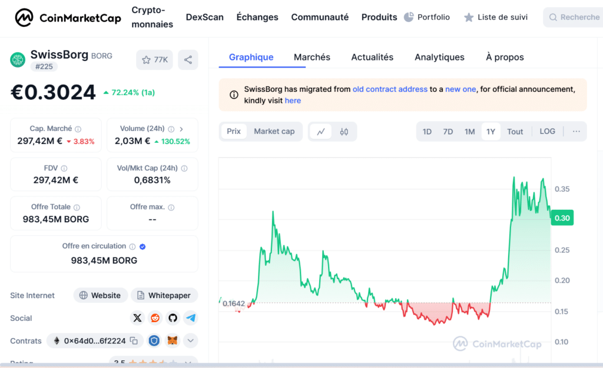Open the Crypto-monnaies menu
The width and height of the screenshot is (603, 368).
153,17
